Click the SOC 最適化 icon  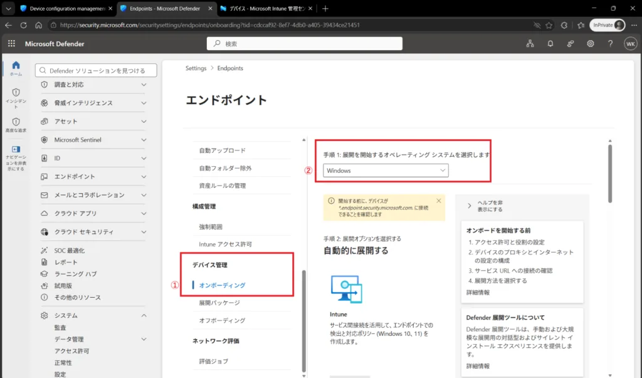(45, 250)
